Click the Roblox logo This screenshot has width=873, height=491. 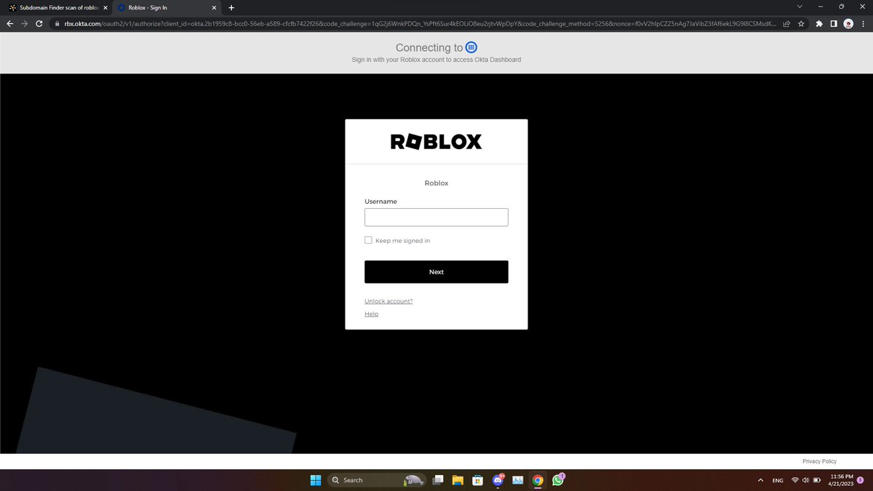(436, 142)
